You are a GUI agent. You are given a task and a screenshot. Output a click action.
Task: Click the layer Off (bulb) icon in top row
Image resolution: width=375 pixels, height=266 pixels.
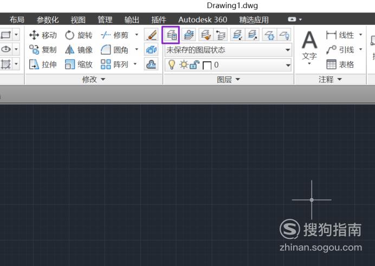[x=284, y=35]
